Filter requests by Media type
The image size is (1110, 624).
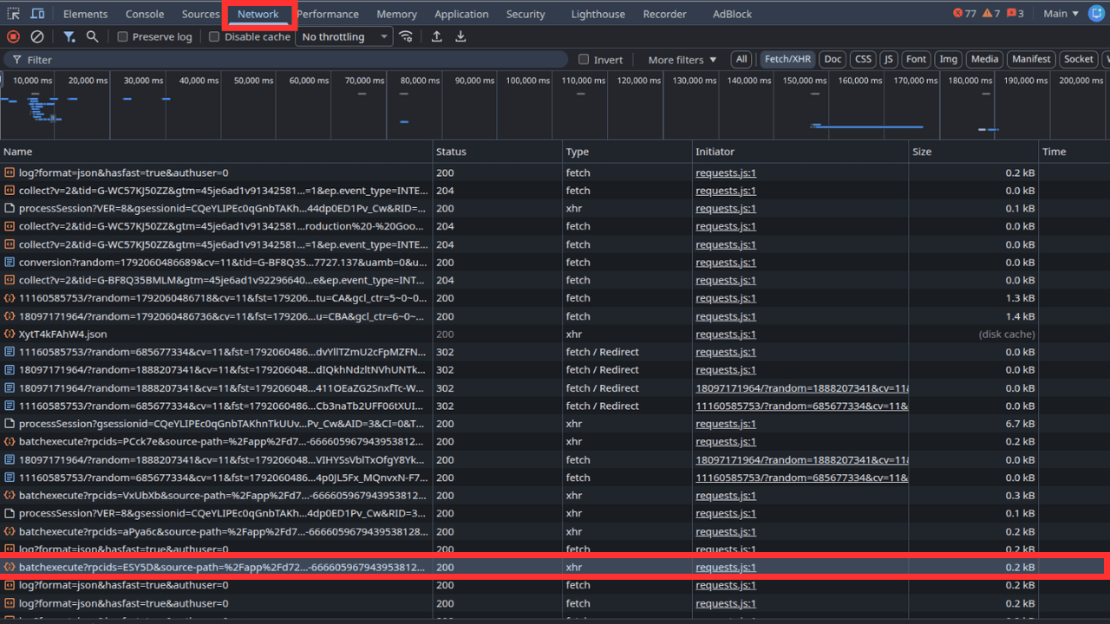pos(984,59)
